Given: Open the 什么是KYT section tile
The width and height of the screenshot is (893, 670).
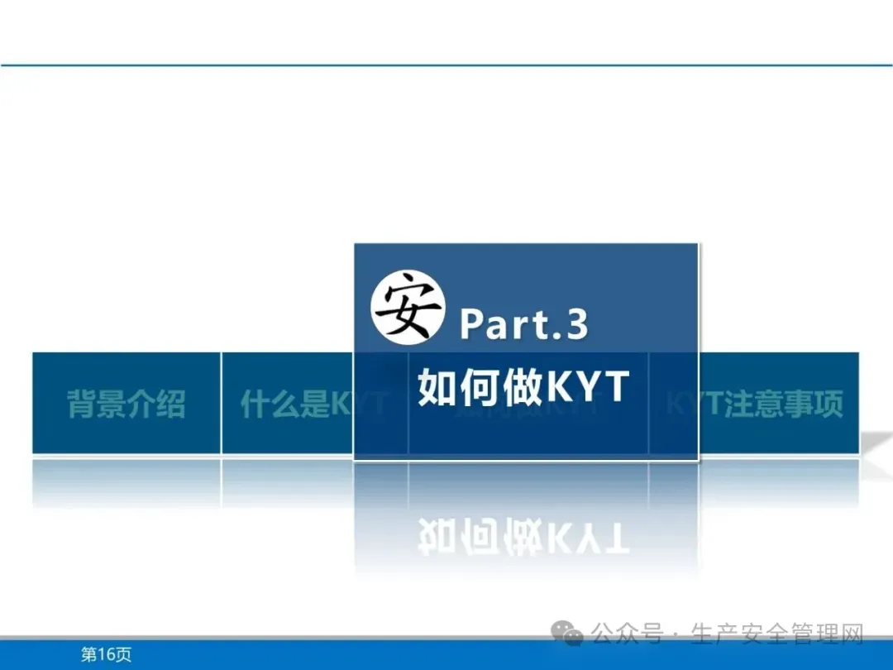Looking at the screenshot, I should coord(288,404).
